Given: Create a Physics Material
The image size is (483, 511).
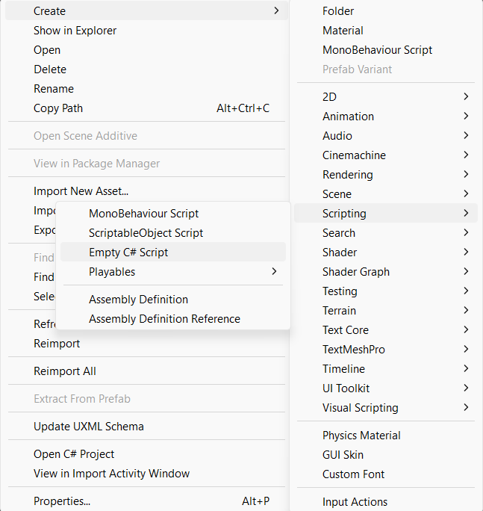Looking at the screenshot, I should pos(386,436).
